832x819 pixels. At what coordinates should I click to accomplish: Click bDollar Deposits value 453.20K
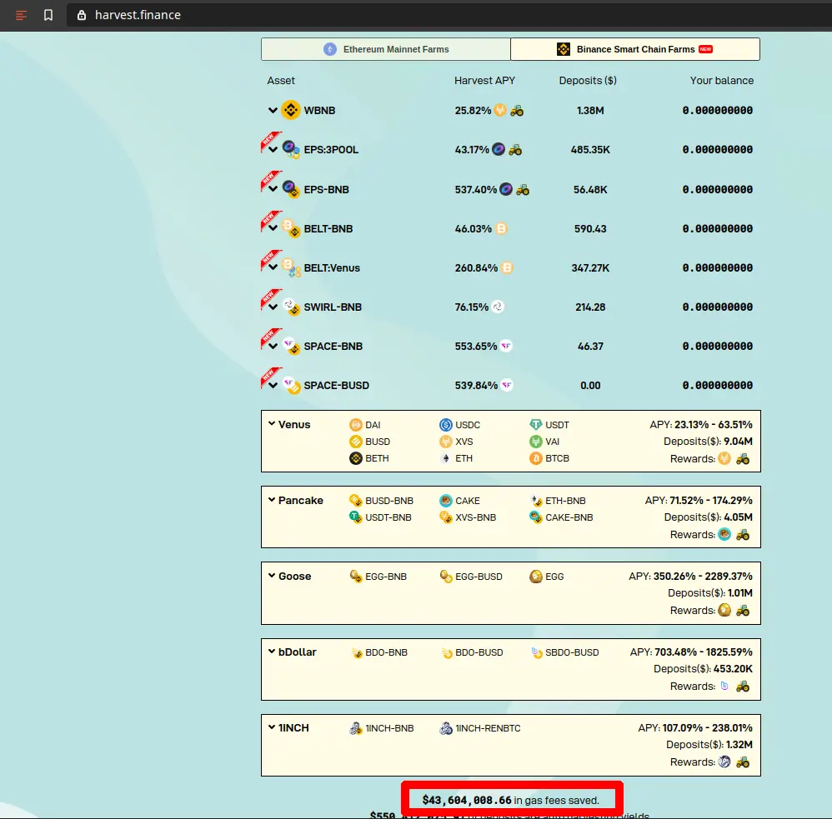(733, 669)
